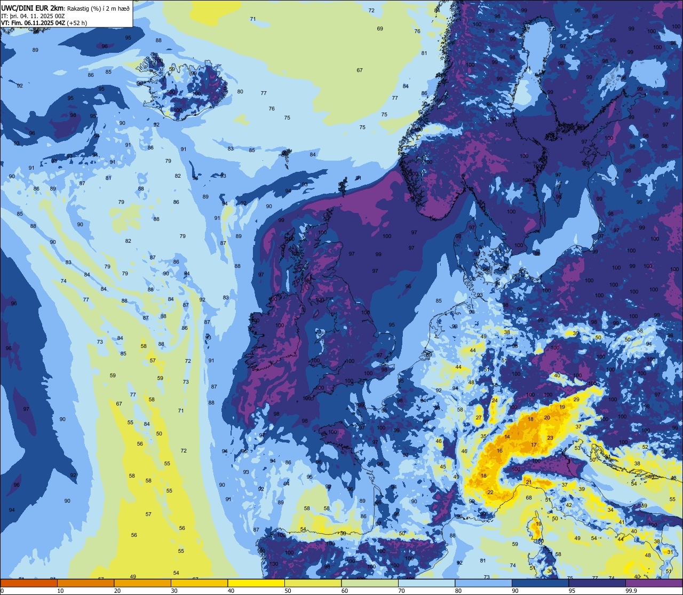Click the yellow legend swatch between 40 and 50

256,583
